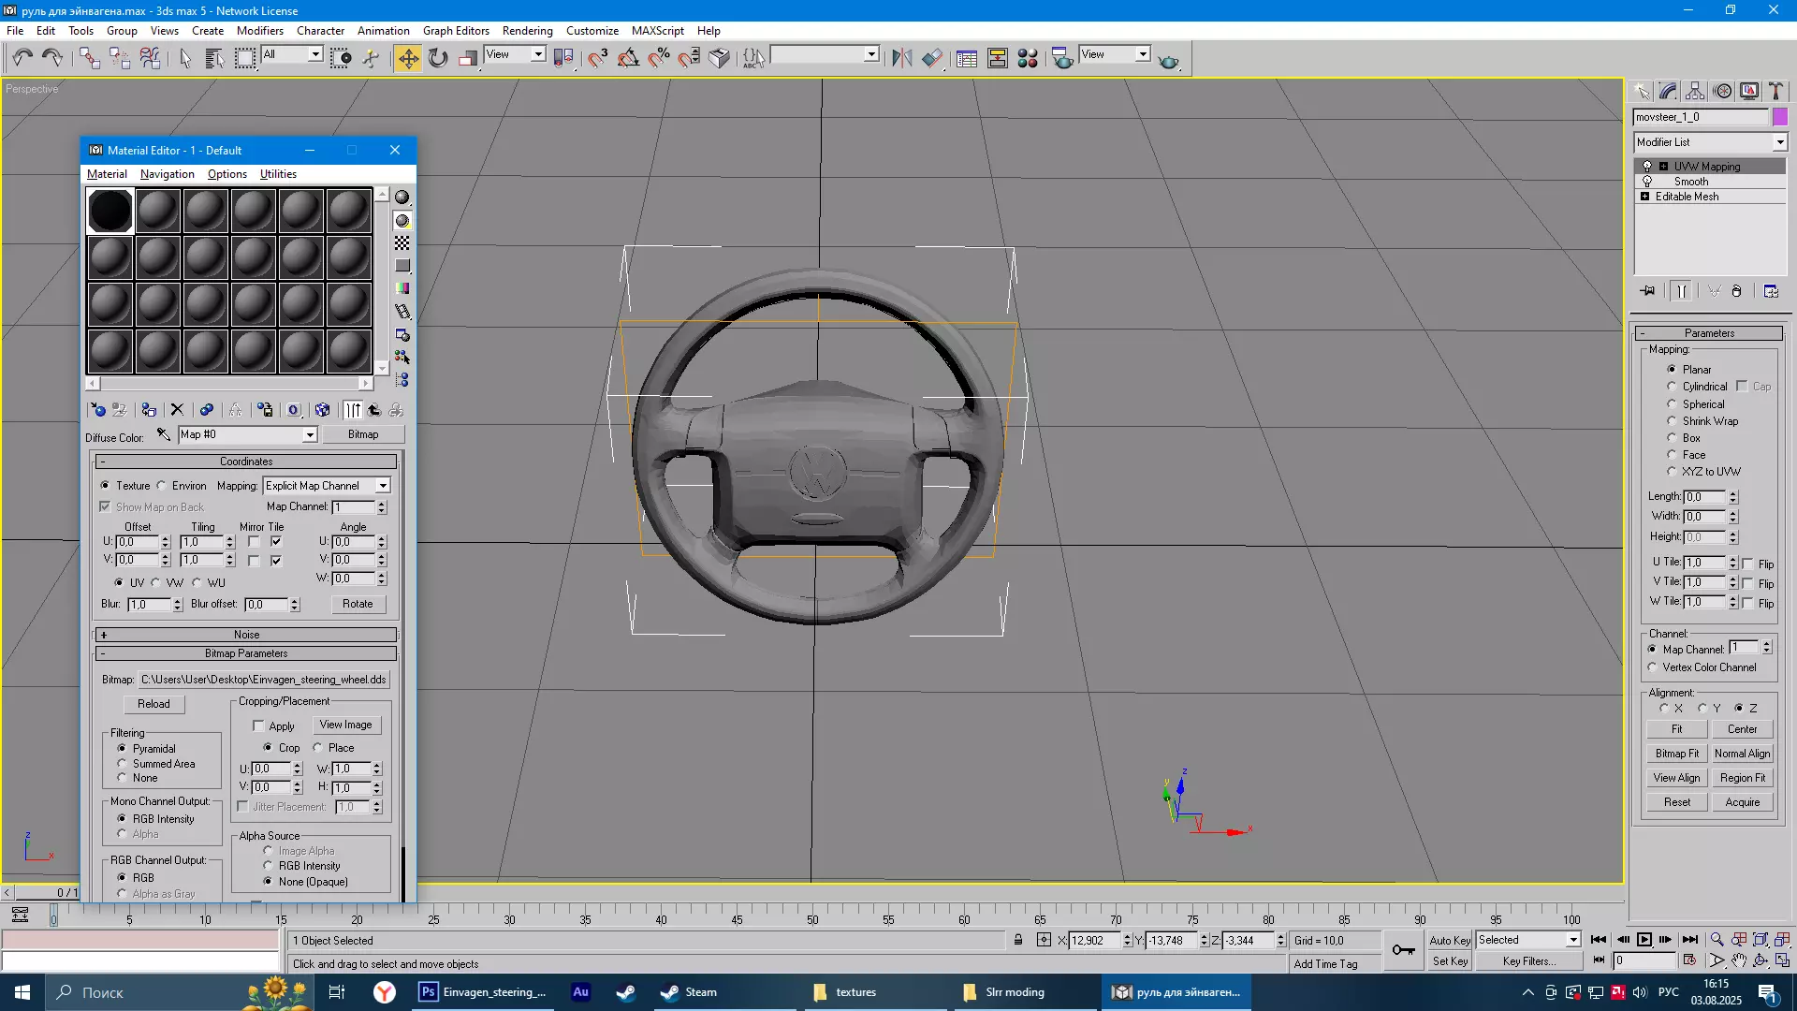Open the Hierarchy command panel tab
1797x1011 pixels.
[1695, 91]
